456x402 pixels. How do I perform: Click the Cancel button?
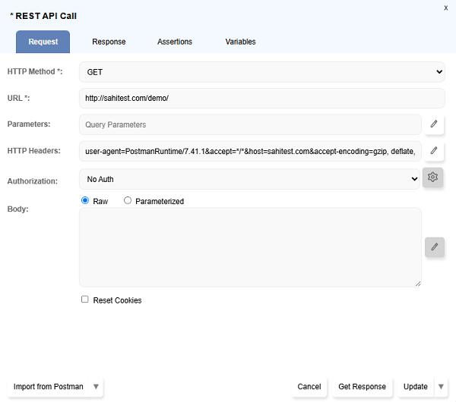309,387
